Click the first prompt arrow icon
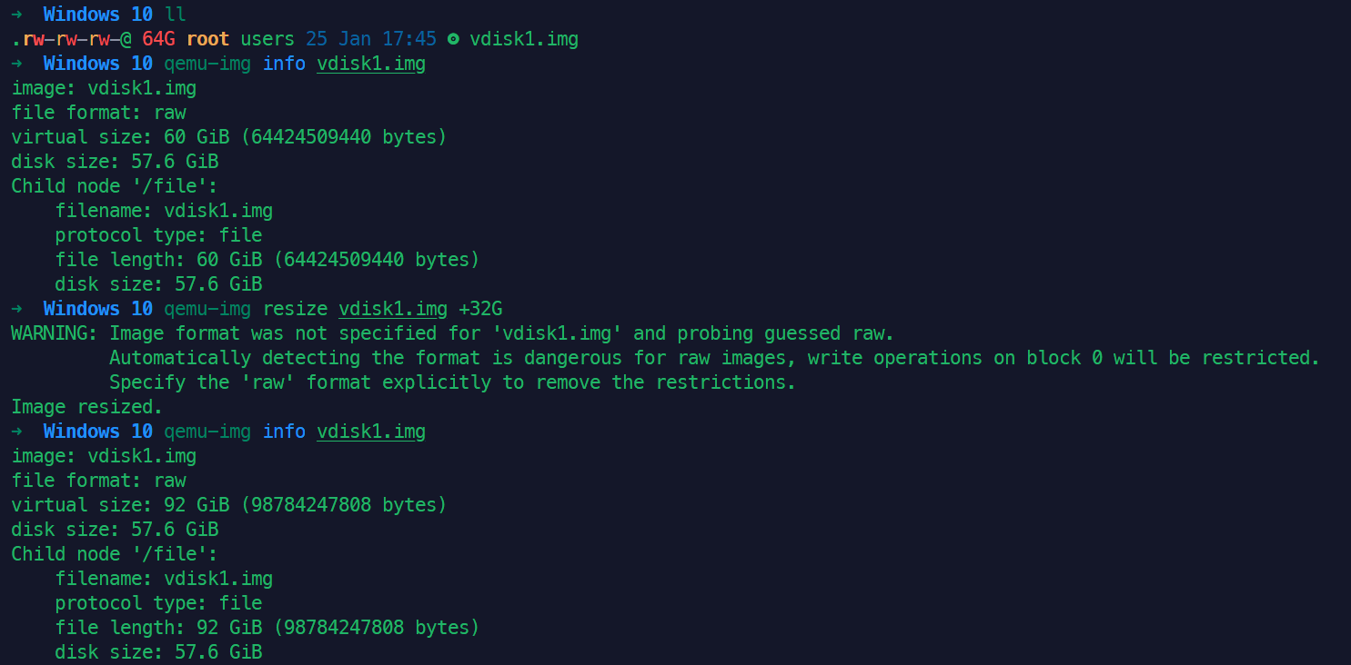This screenshot has height=665, width=1351. pos(16,15)
